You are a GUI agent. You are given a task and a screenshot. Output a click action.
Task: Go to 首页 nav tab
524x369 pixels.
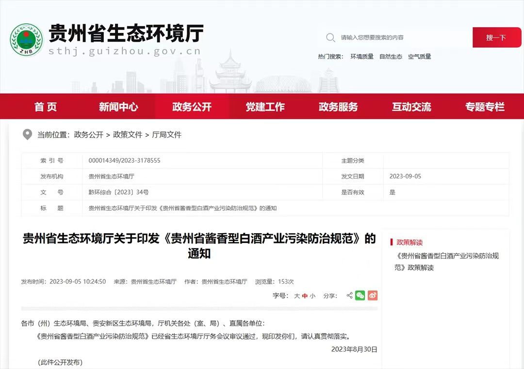click(46, 107)
